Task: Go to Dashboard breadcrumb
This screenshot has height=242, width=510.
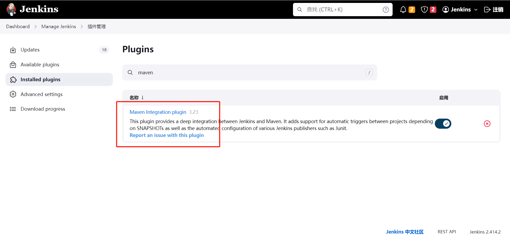Action: click(18, 27)
